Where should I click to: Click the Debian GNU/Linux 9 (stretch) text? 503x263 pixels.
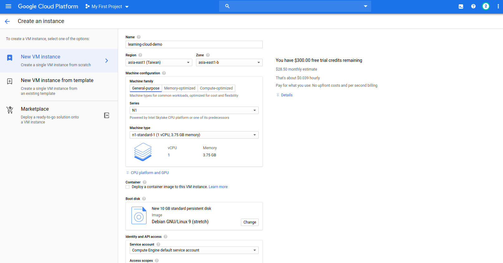coord(180,222)
